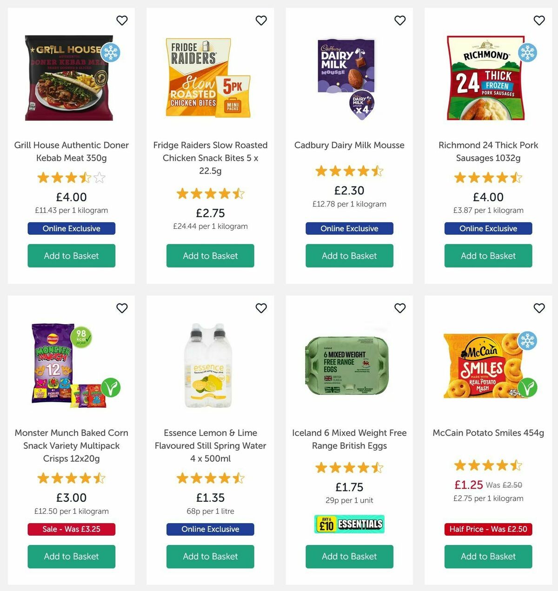Open the Grill House Doner Kebab product page
This screenshot has width=558, height=591.
pos(71,151)
